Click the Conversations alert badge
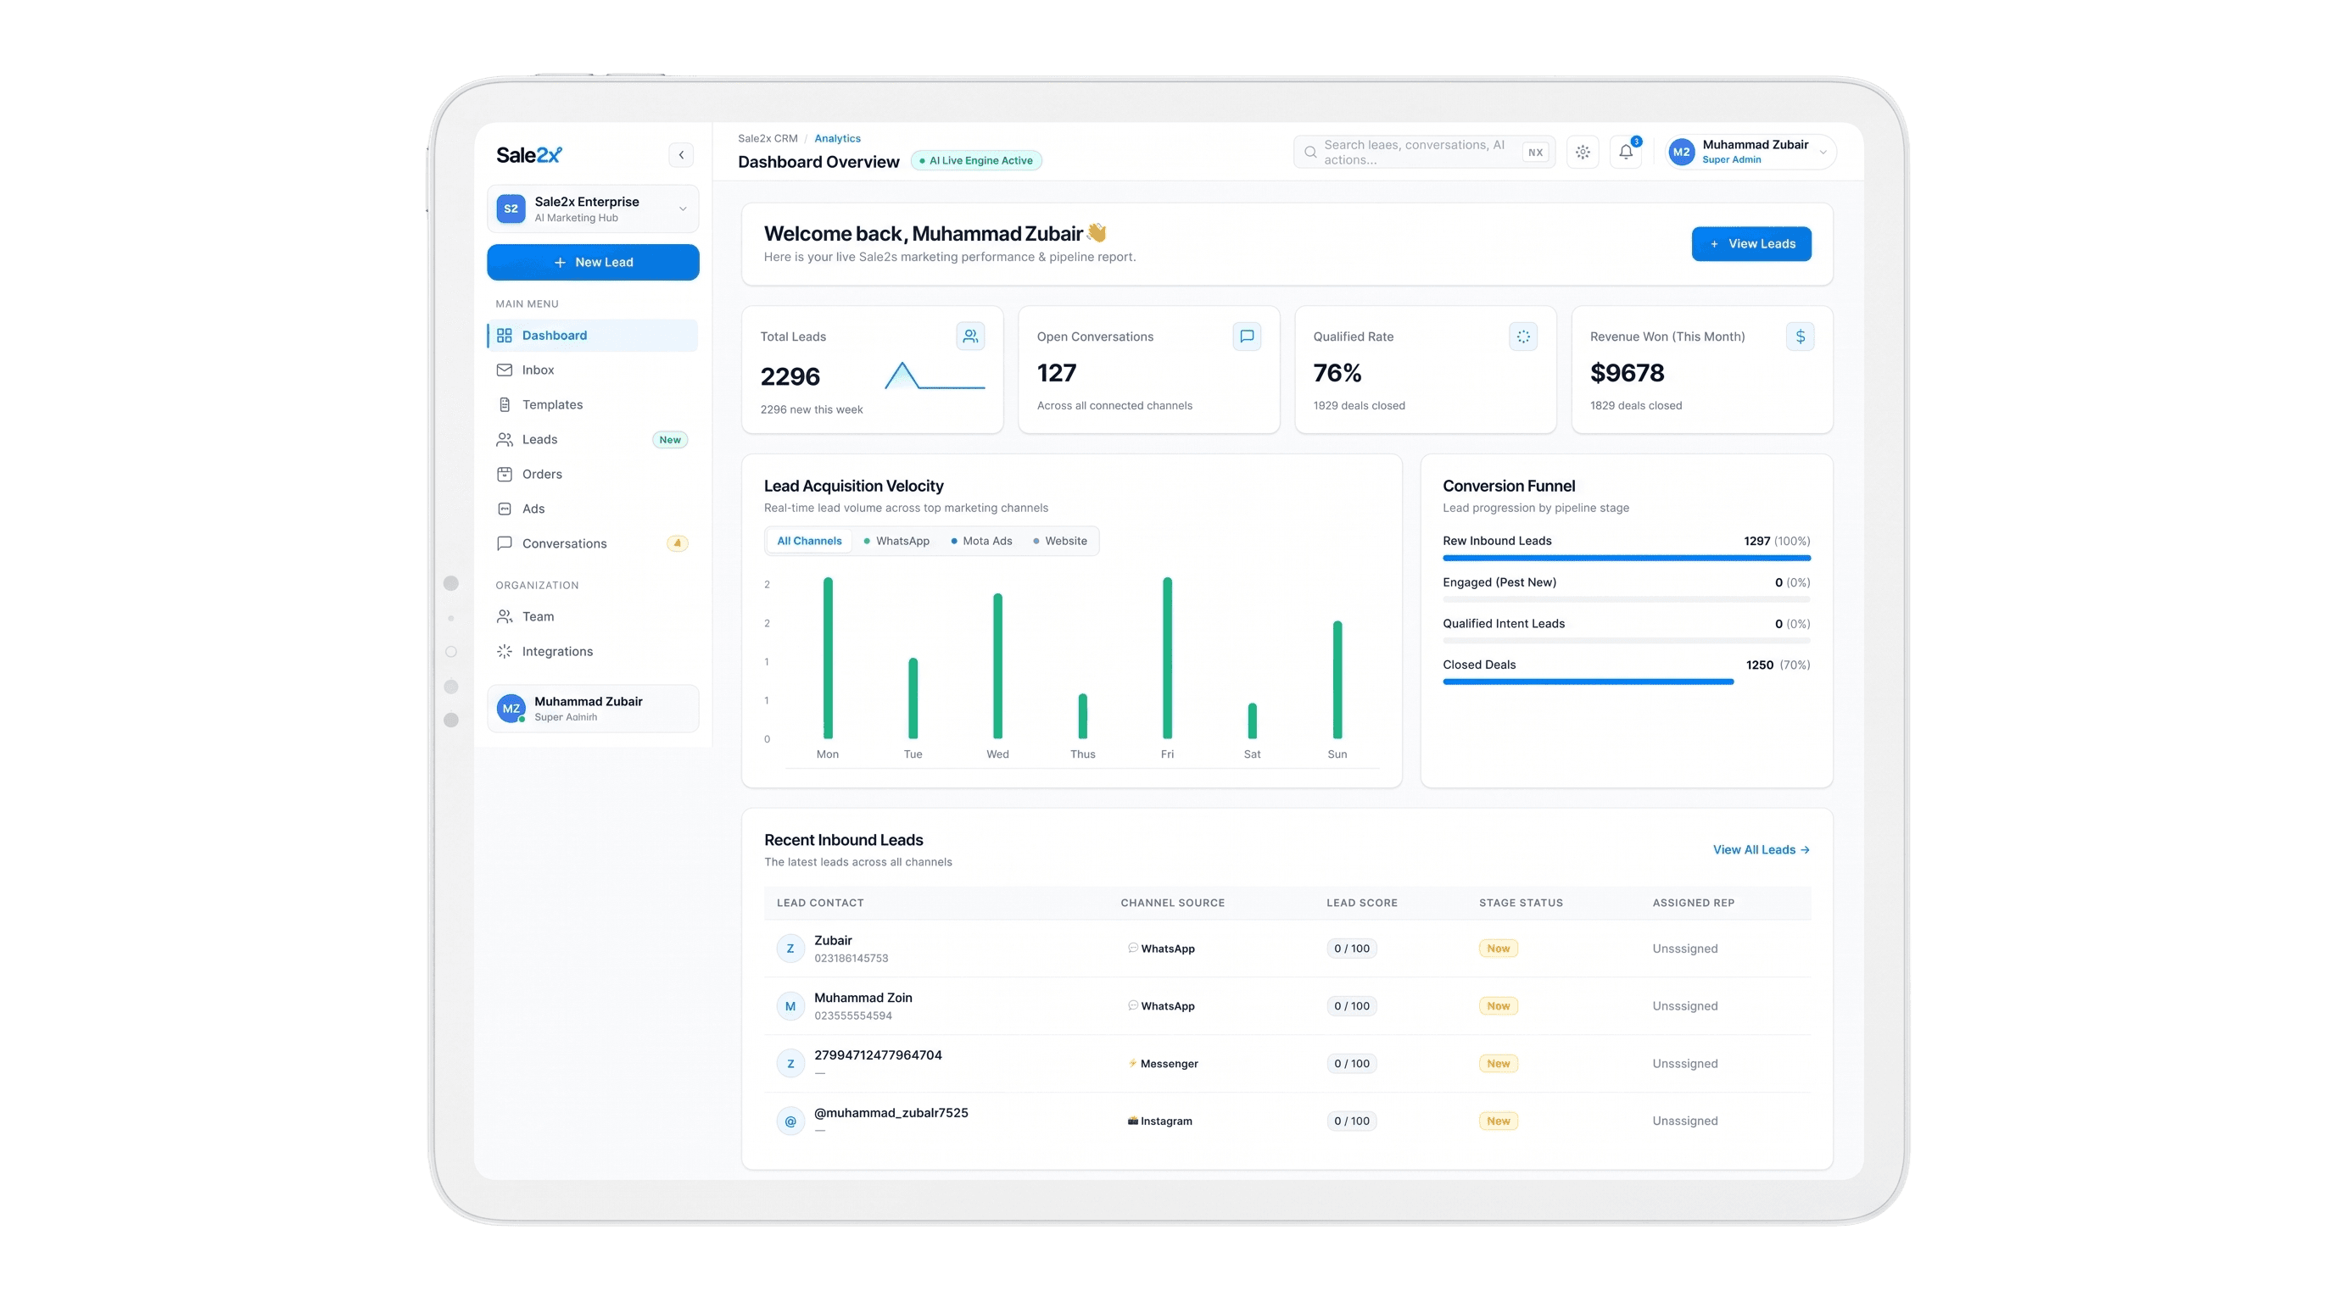Screen dimensions: 2334x1302 677,543
